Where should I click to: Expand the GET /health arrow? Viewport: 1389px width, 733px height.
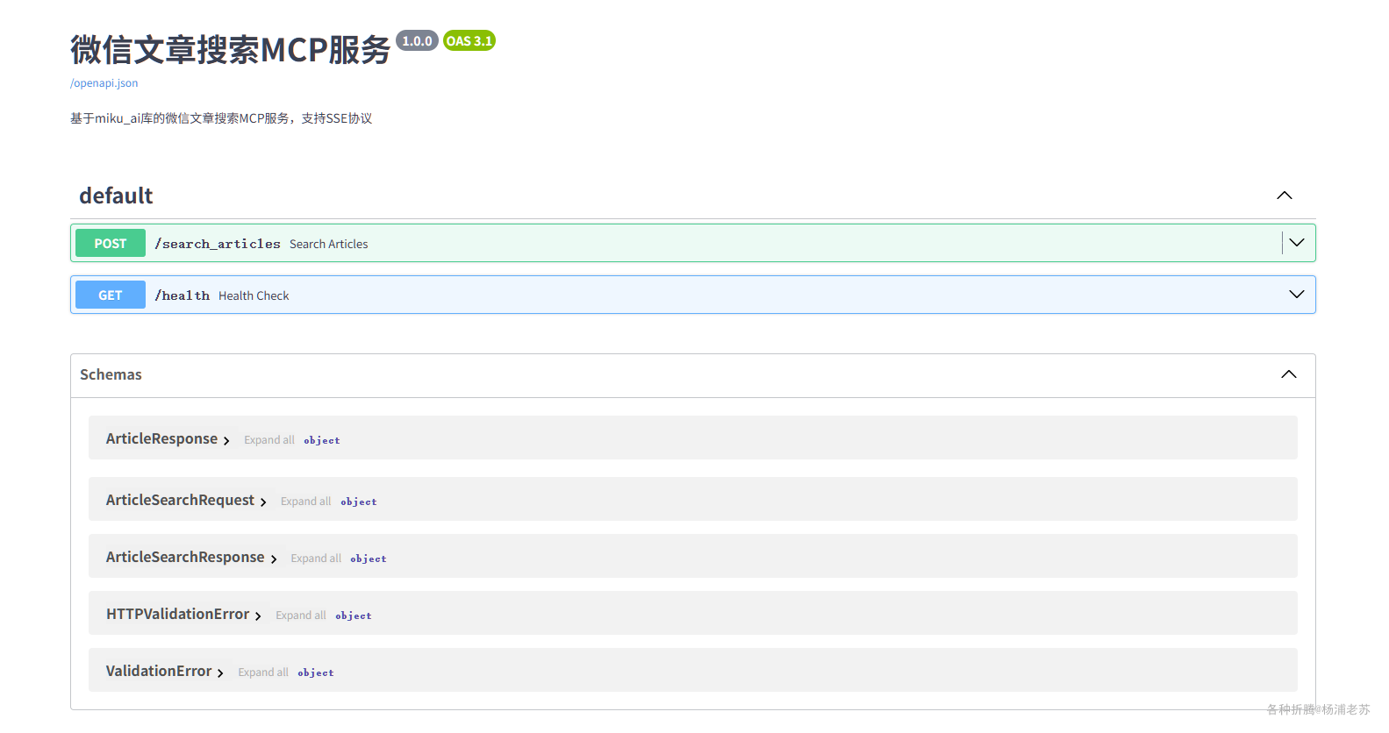1297,295
